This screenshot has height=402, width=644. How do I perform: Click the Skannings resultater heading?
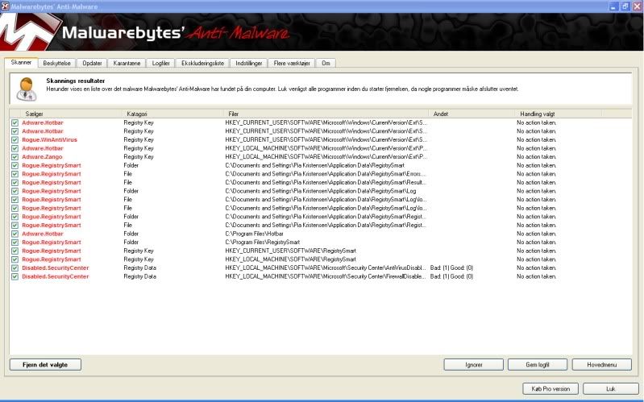[75, 81]
